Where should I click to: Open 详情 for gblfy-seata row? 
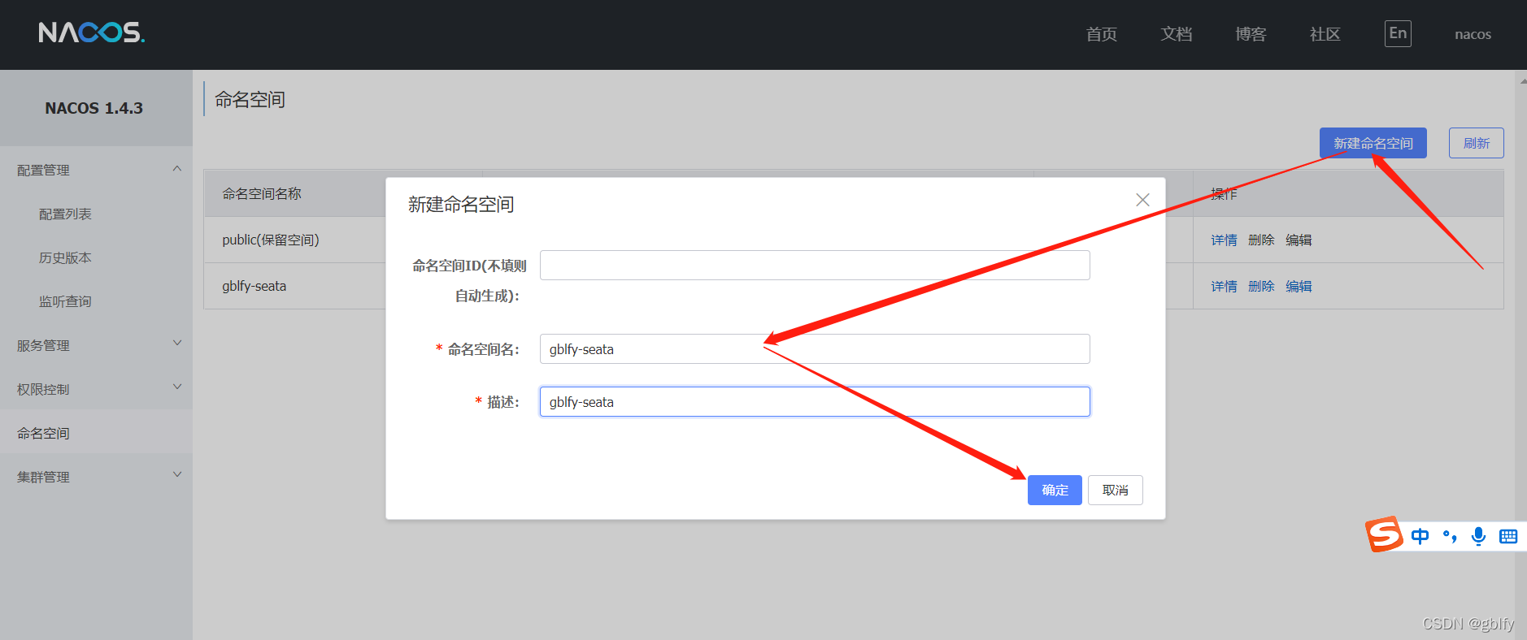tap(1224, 286)
